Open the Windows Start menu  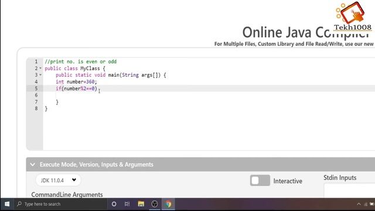coord(7,204)
